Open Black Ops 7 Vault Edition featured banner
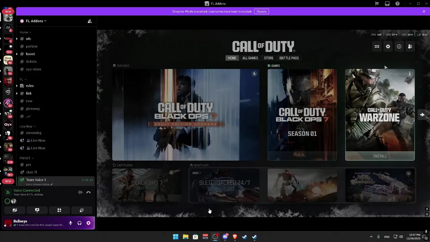Viewport: 430px width, 242px height. [186, 115]
